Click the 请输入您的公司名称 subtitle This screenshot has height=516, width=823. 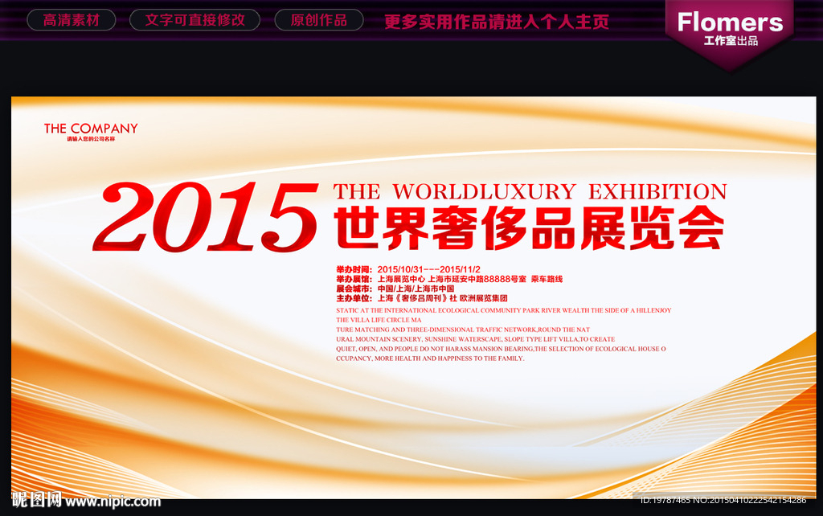tap(91, 139)
